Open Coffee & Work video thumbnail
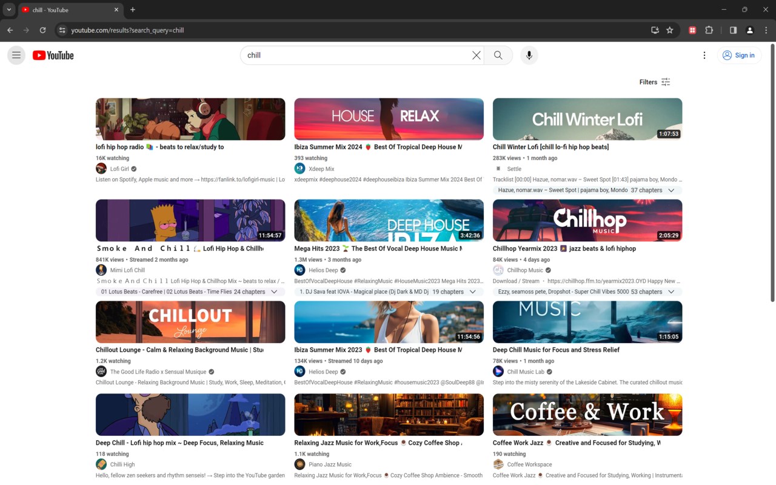Screen dimensions: 776x485 (587, 415)
